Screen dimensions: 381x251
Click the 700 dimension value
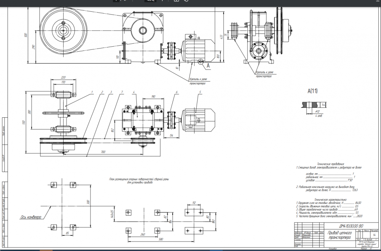click(103, 152)
